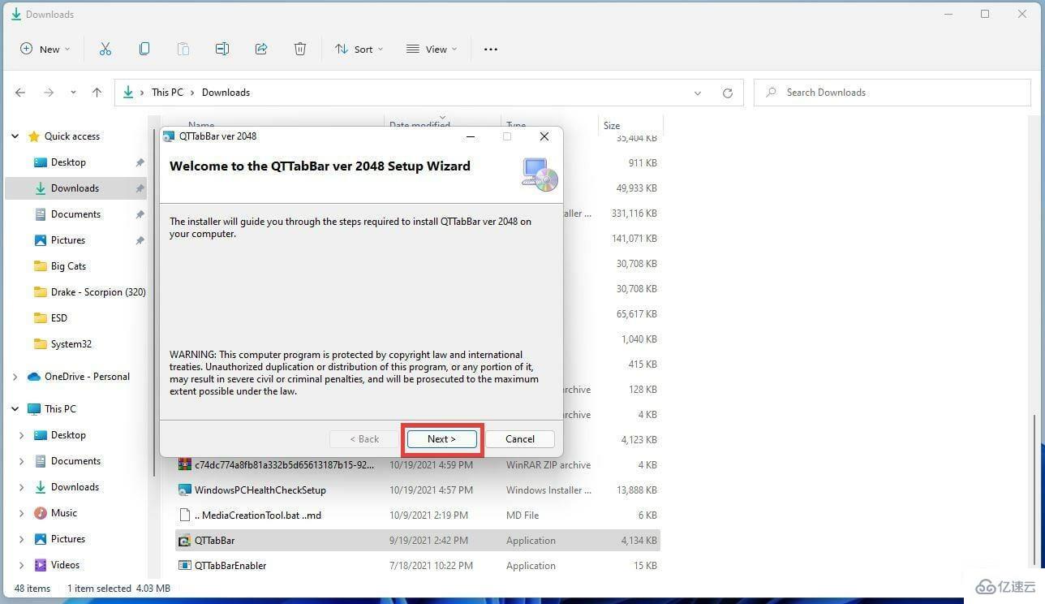This screenshot has width=1045, height=604.
Task: Click the WinRAR ZIP archive file icon
Action: (185, 465)
